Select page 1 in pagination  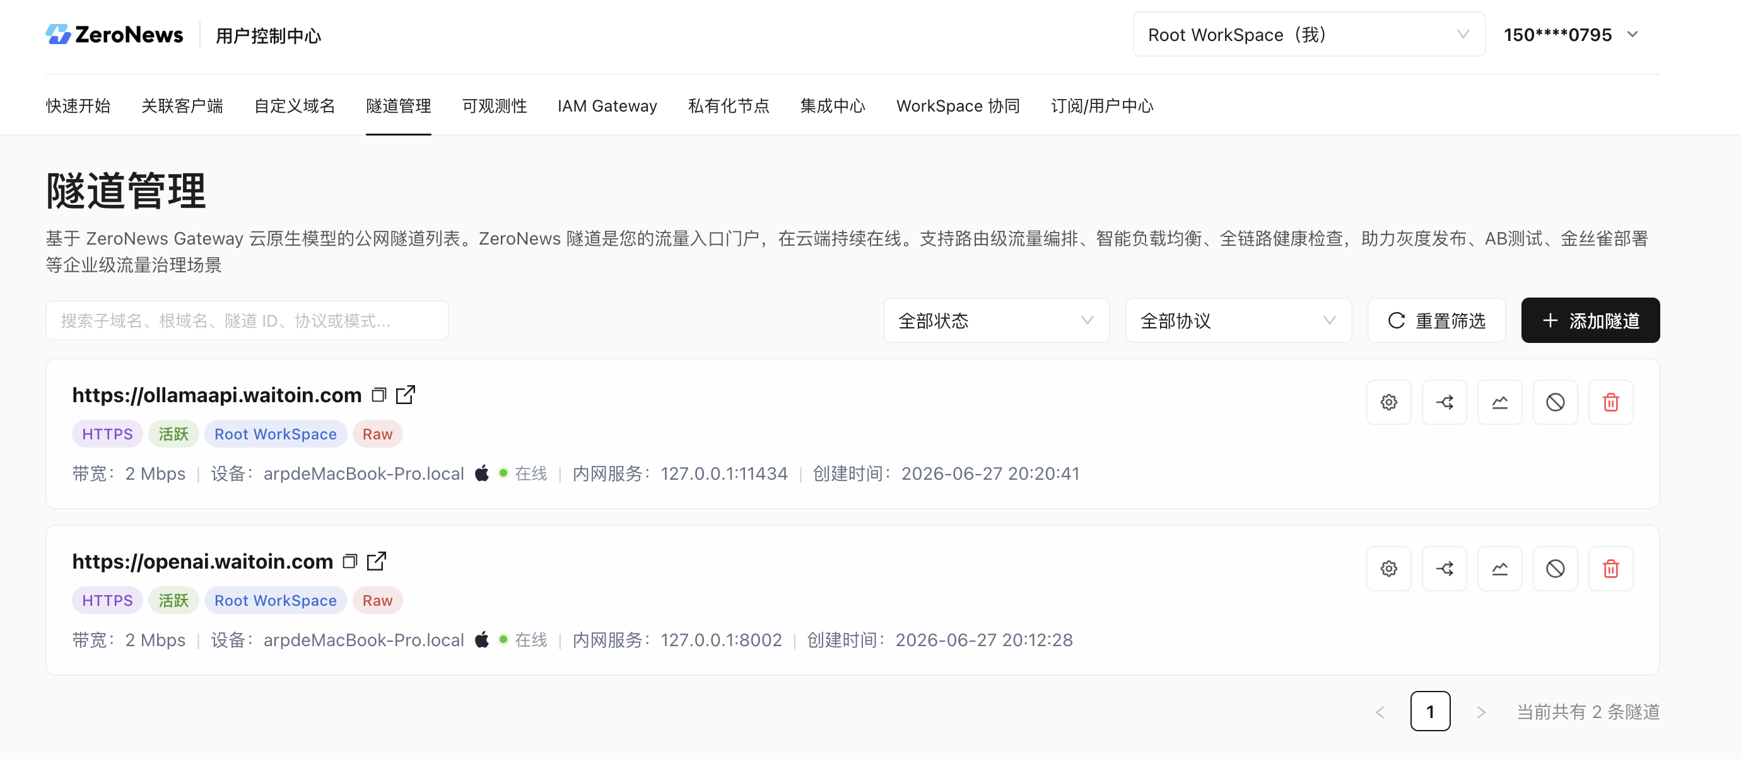click(1430, 711)
